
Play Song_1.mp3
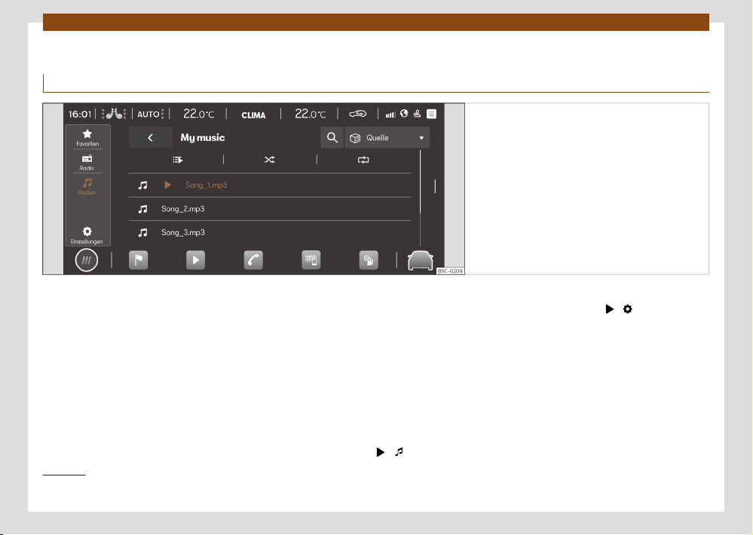pos(206,185)
